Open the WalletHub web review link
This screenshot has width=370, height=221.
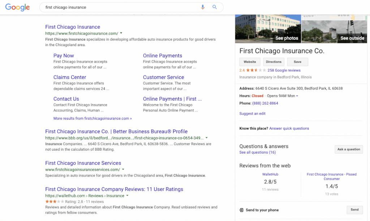point(270,174)
